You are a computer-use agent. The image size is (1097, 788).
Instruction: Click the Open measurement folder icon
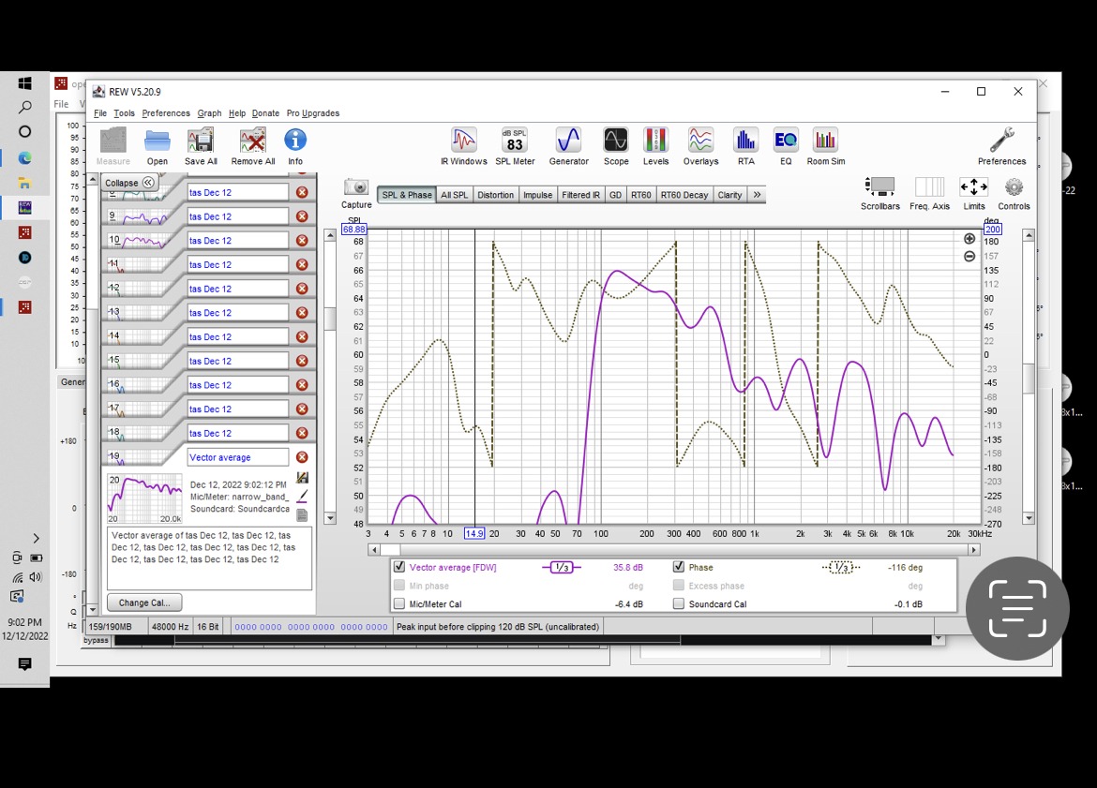(157, 146)
